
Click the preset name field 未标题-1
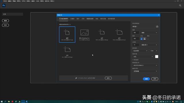[144, 27]
